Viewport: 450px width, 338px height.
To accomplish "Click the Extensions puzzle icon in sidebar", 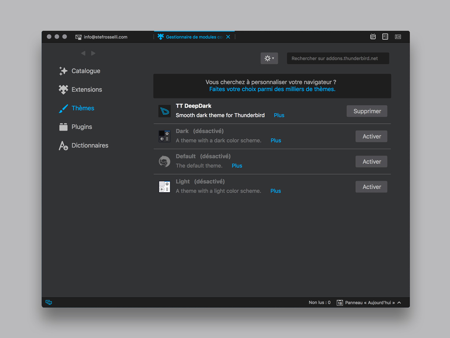I will pyautogui.click(x=63, y=90).
